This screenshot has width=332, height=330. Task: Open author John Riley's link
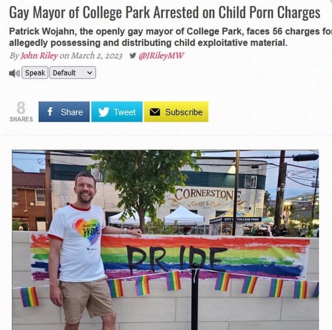click(39, 55)
